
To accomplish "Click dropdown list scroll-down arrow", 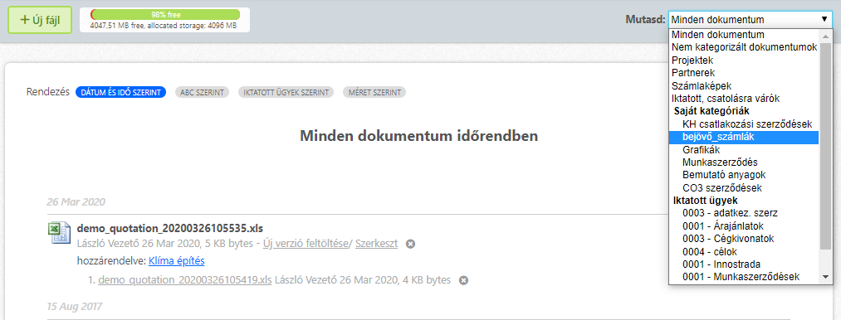I will point(825,277).
